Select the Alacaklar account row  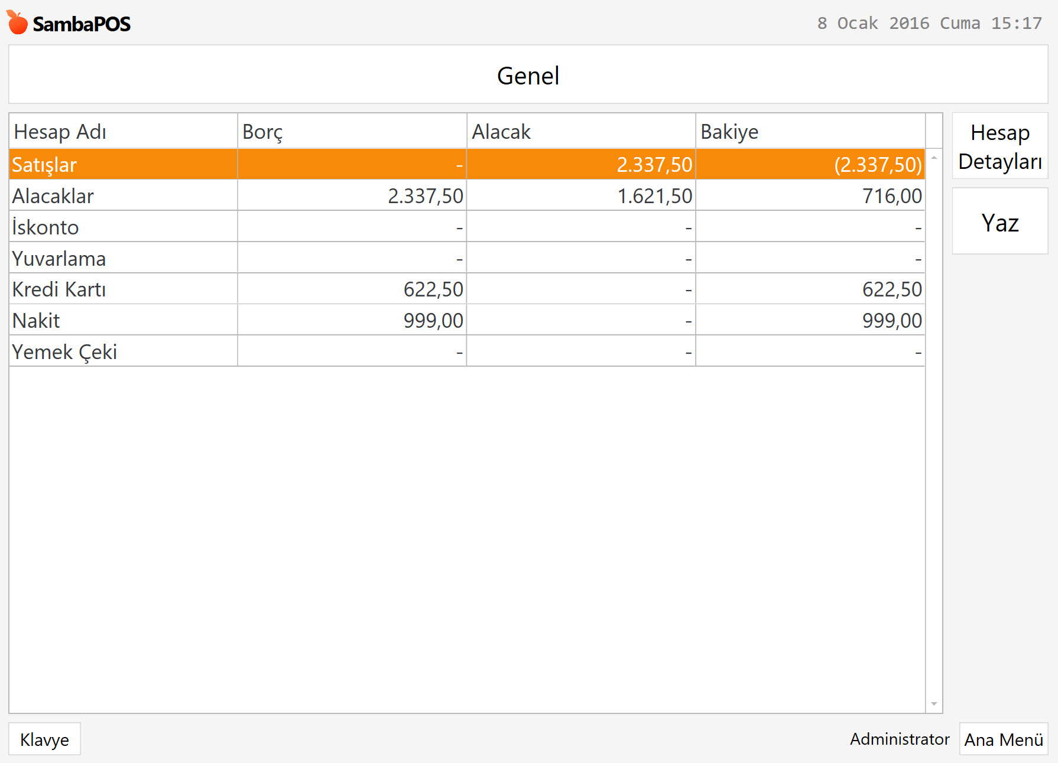(467, 195)
